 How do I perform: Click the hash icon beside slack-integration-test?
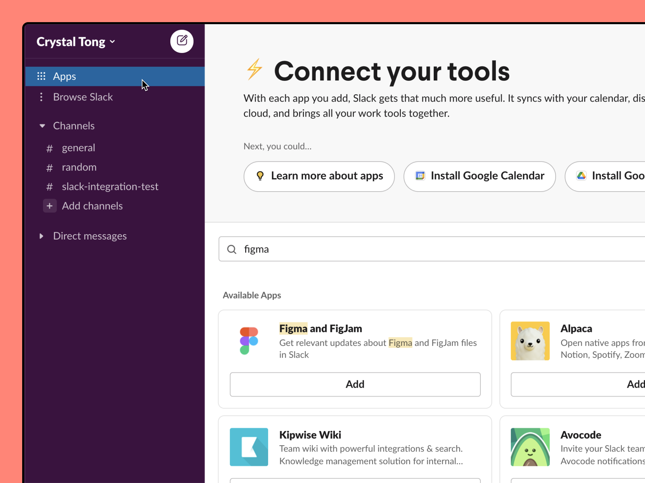[49, 187]
